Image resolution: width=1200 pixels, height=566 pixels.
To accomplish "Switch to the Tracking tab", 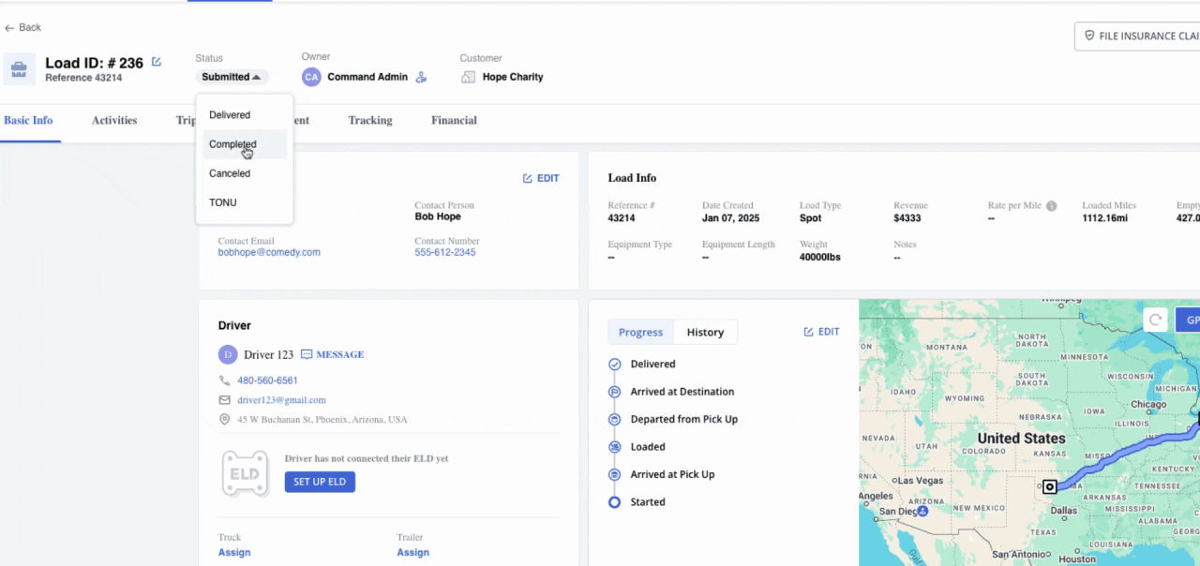I will pyautogui.click(x=369, y=120).
